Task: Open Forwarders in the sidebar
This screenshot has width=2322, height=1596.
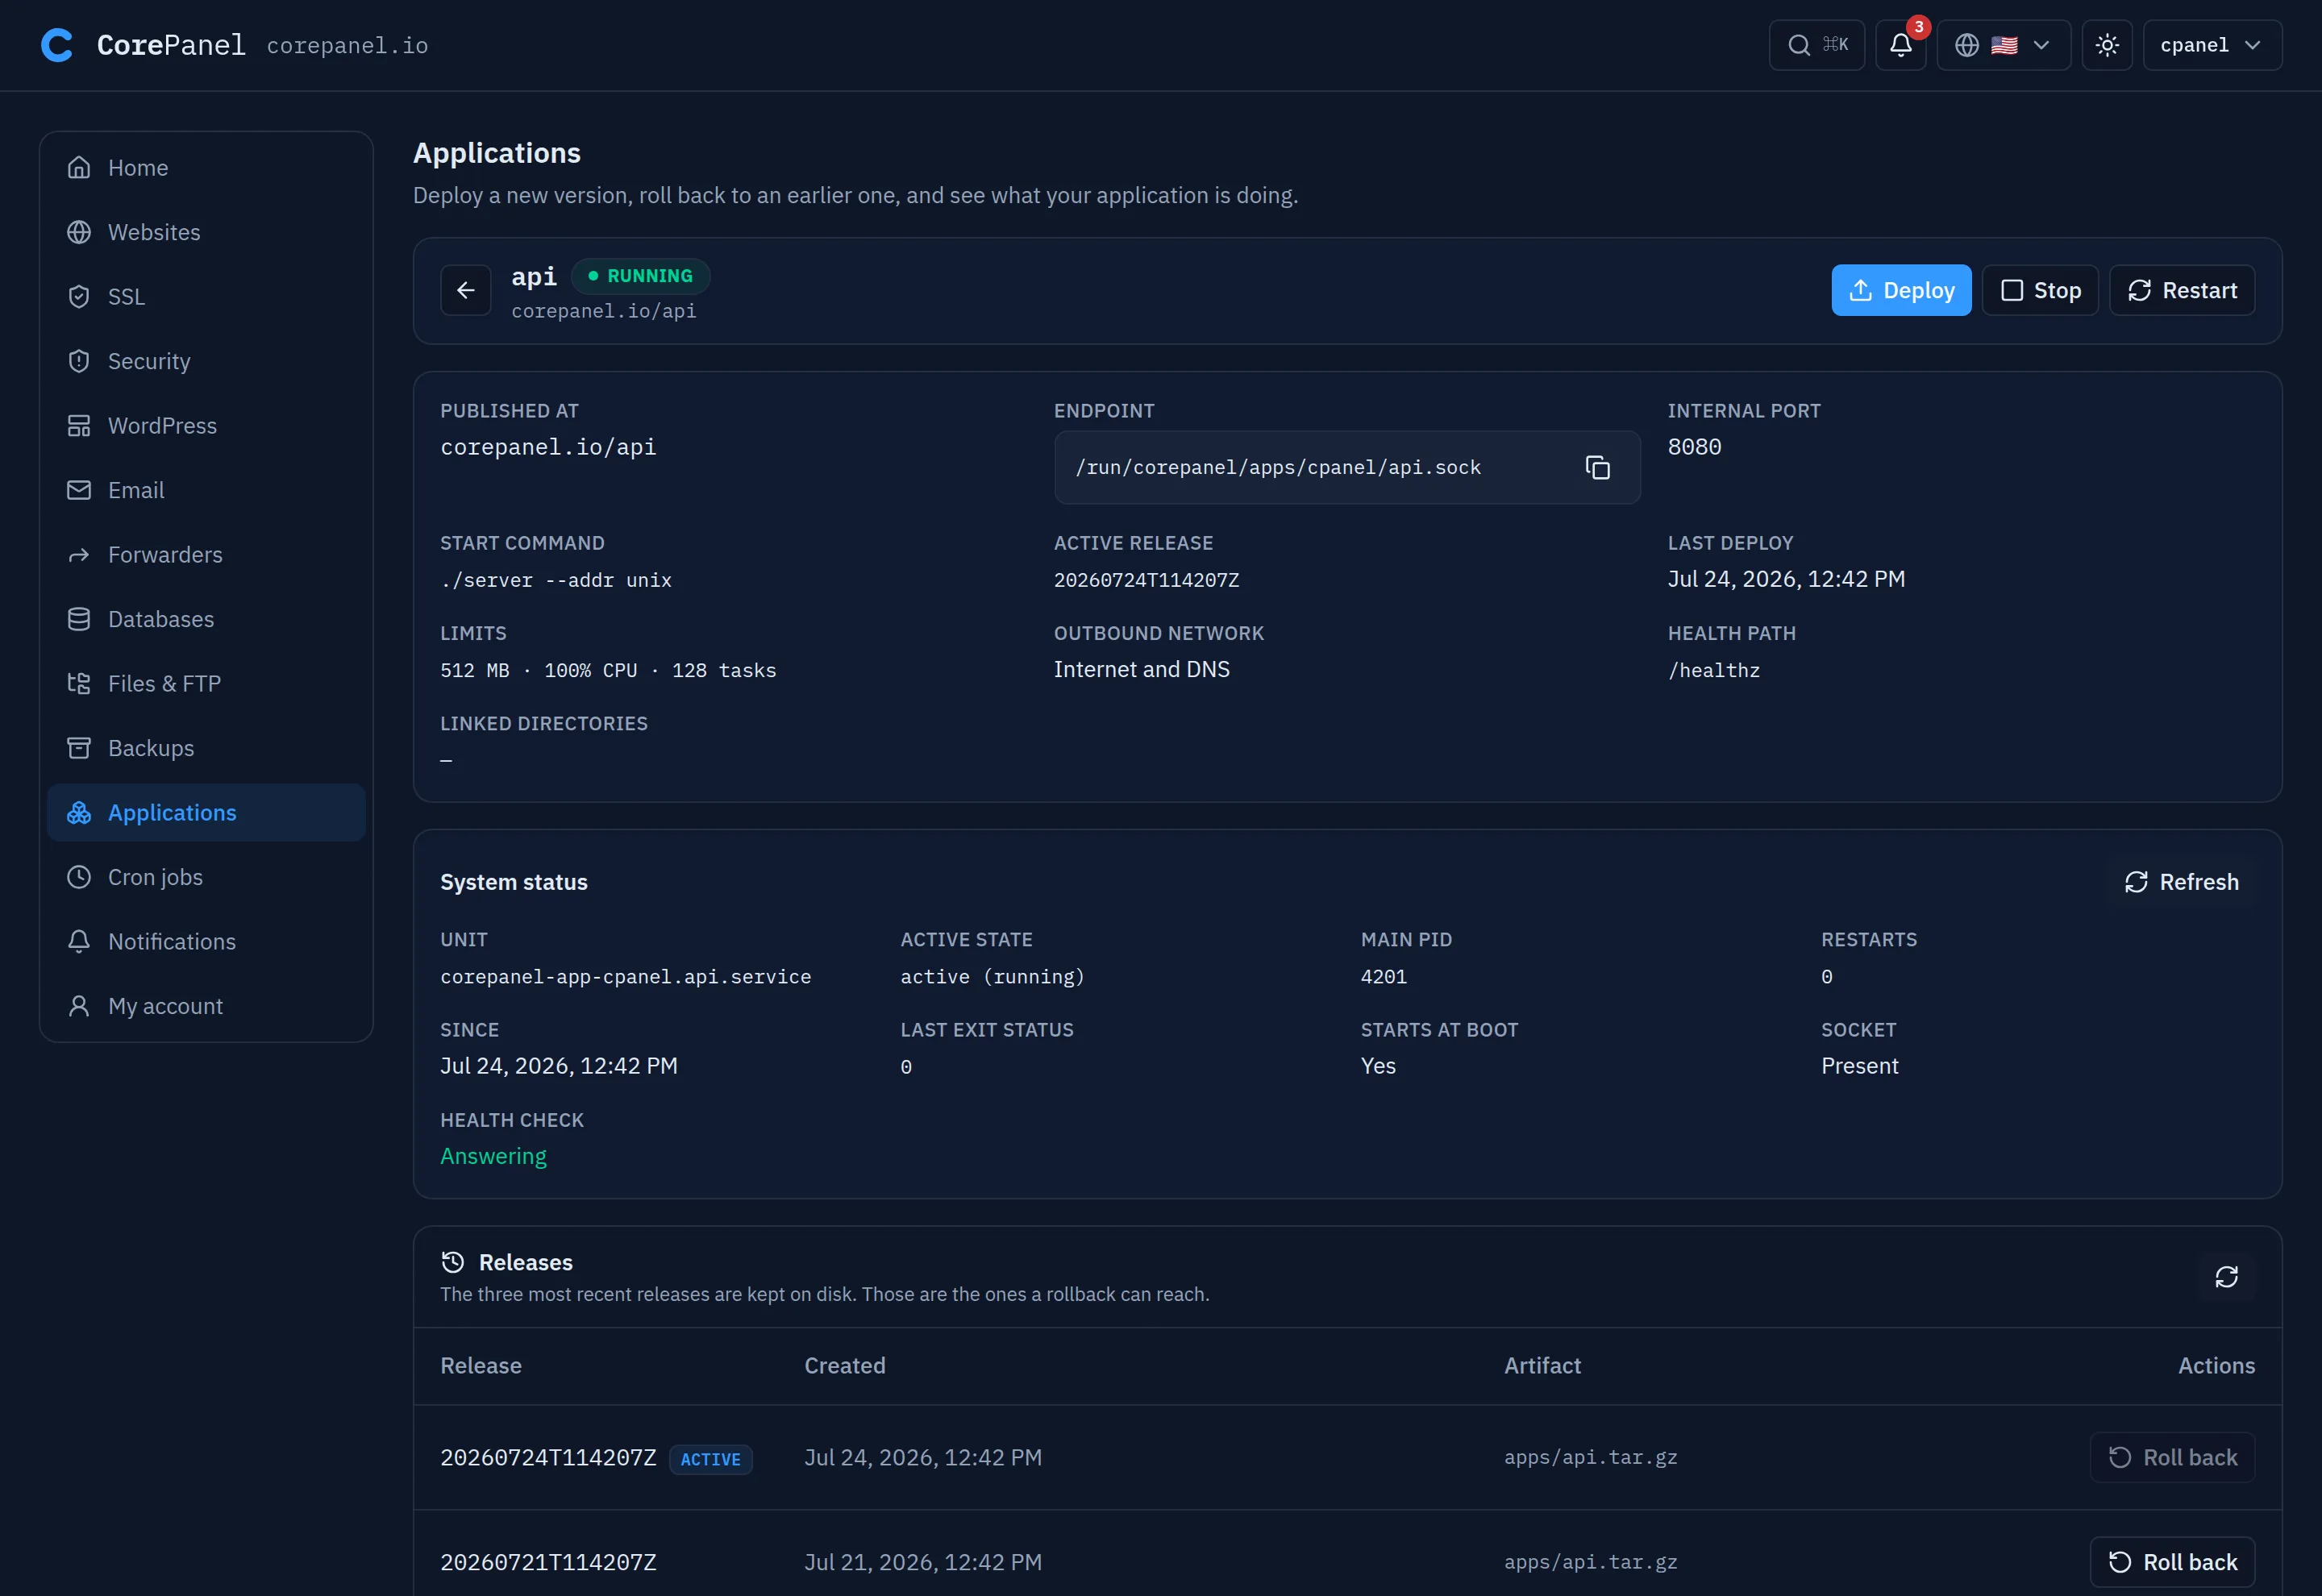Action: coord(206,555)
